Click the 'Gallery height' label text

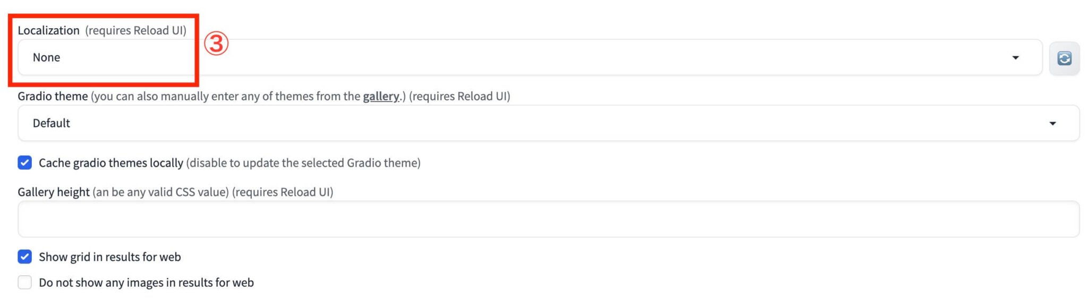pos(53,192)
